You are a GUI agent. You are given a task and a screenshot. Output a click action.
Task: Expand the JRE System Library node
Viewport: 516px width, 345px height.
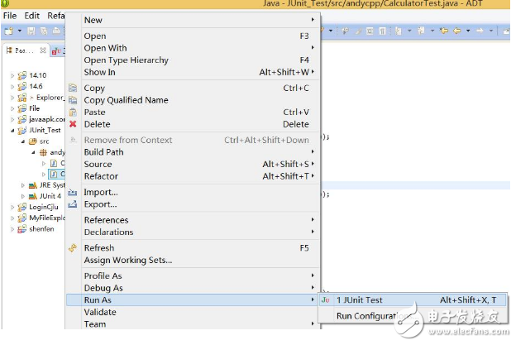(x=32, y=184)
